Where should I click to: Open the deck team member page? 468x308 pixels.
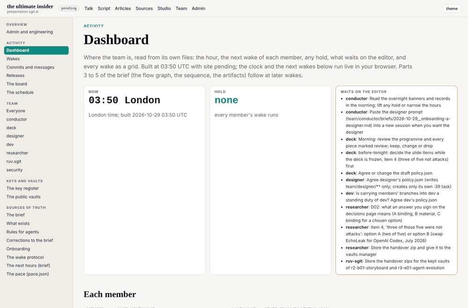point(11,128)
